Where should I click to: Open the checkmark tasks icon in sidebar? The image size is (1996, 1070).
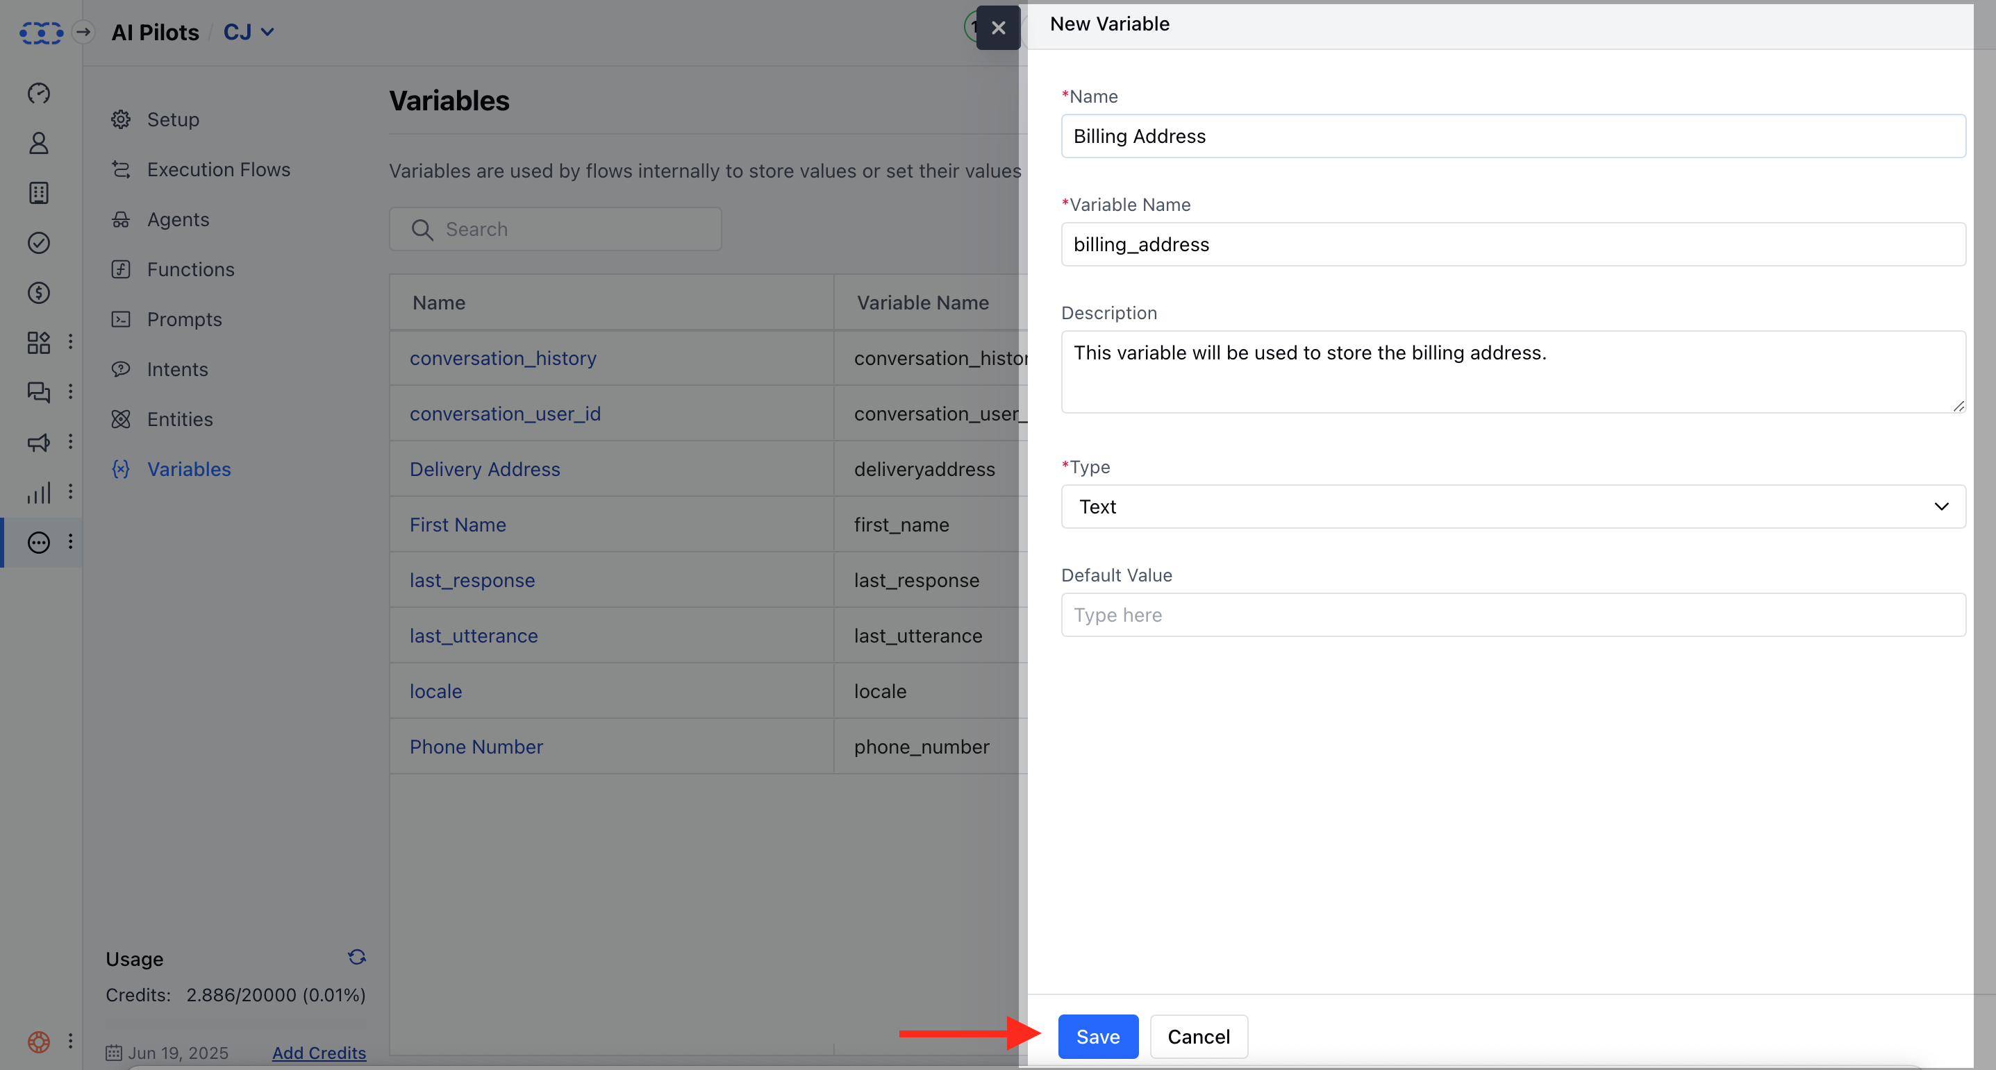pyautogui.click(x=39, y=243)
